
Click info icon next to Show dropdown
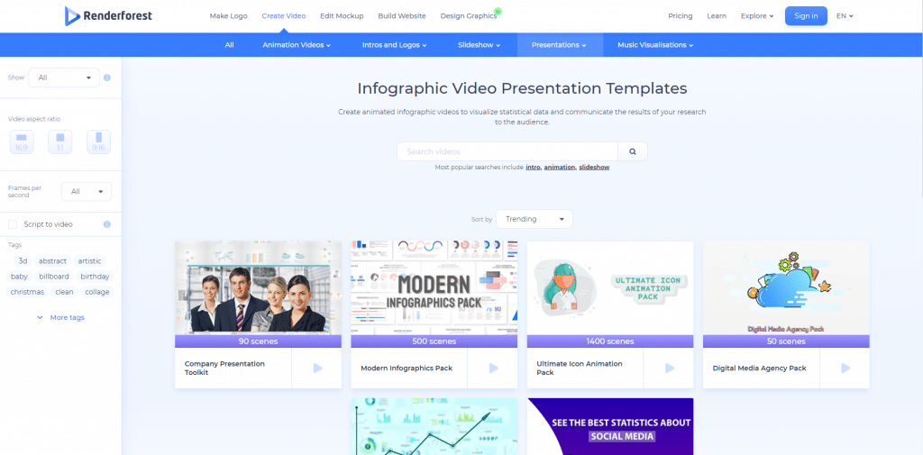(x=107, y=78)
